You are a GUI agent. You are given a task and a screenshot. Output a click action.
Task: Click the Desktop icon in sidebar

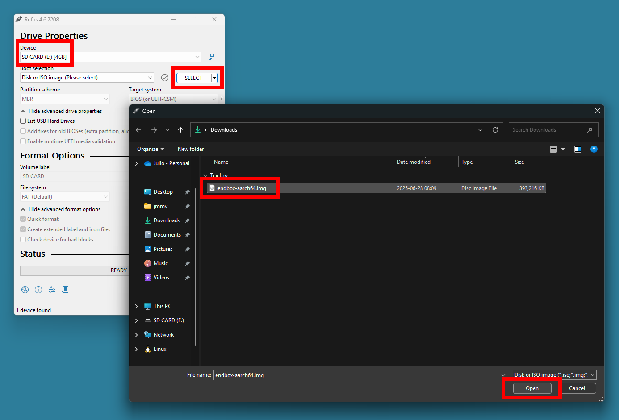148,192
